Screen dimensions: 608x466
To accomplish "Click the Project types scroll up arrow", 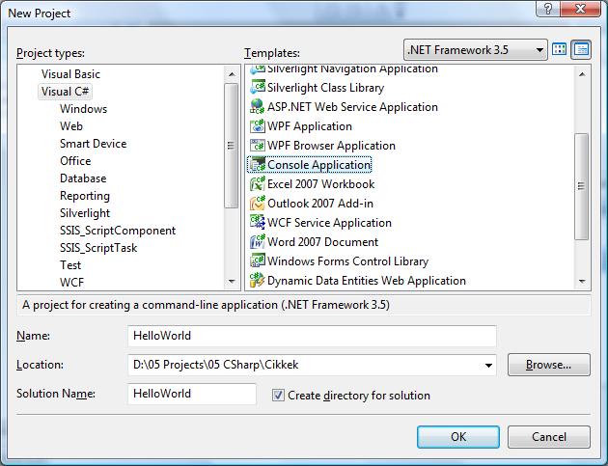I will coord(232,74).
